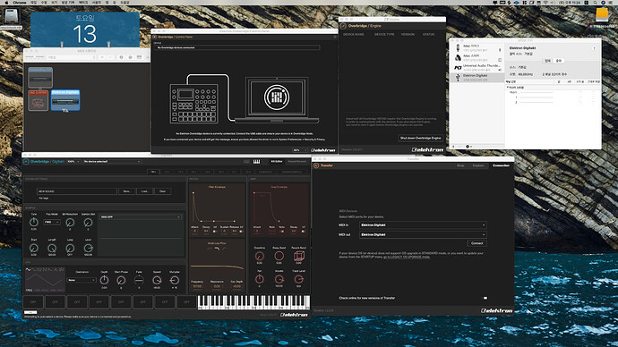
Task: Select the Elektron Digitakt device in MIDI Studio
Action: [65, 100]
